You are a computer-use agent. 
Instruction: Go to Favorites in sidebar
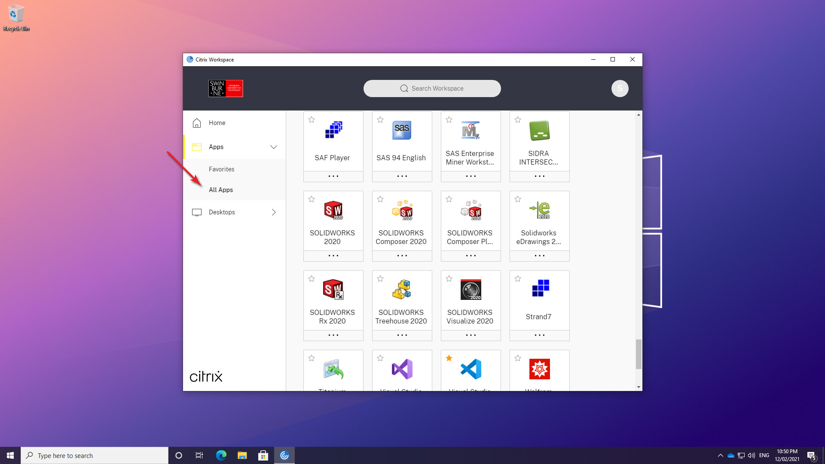click(x=221, y=169)
